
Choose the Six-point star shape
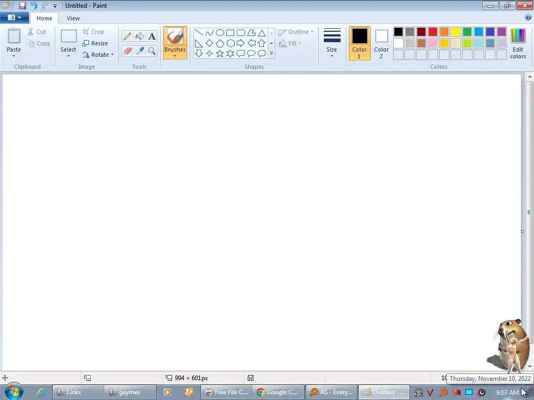pyautogui.click(x=230, y=54)
